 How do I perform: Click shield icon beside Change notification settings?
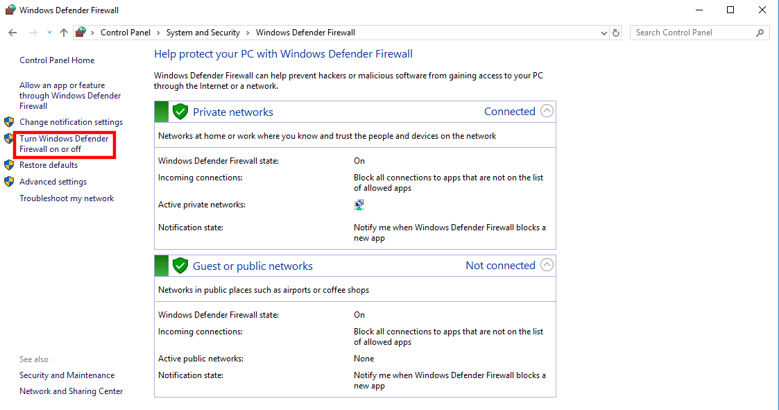(9, 122)
